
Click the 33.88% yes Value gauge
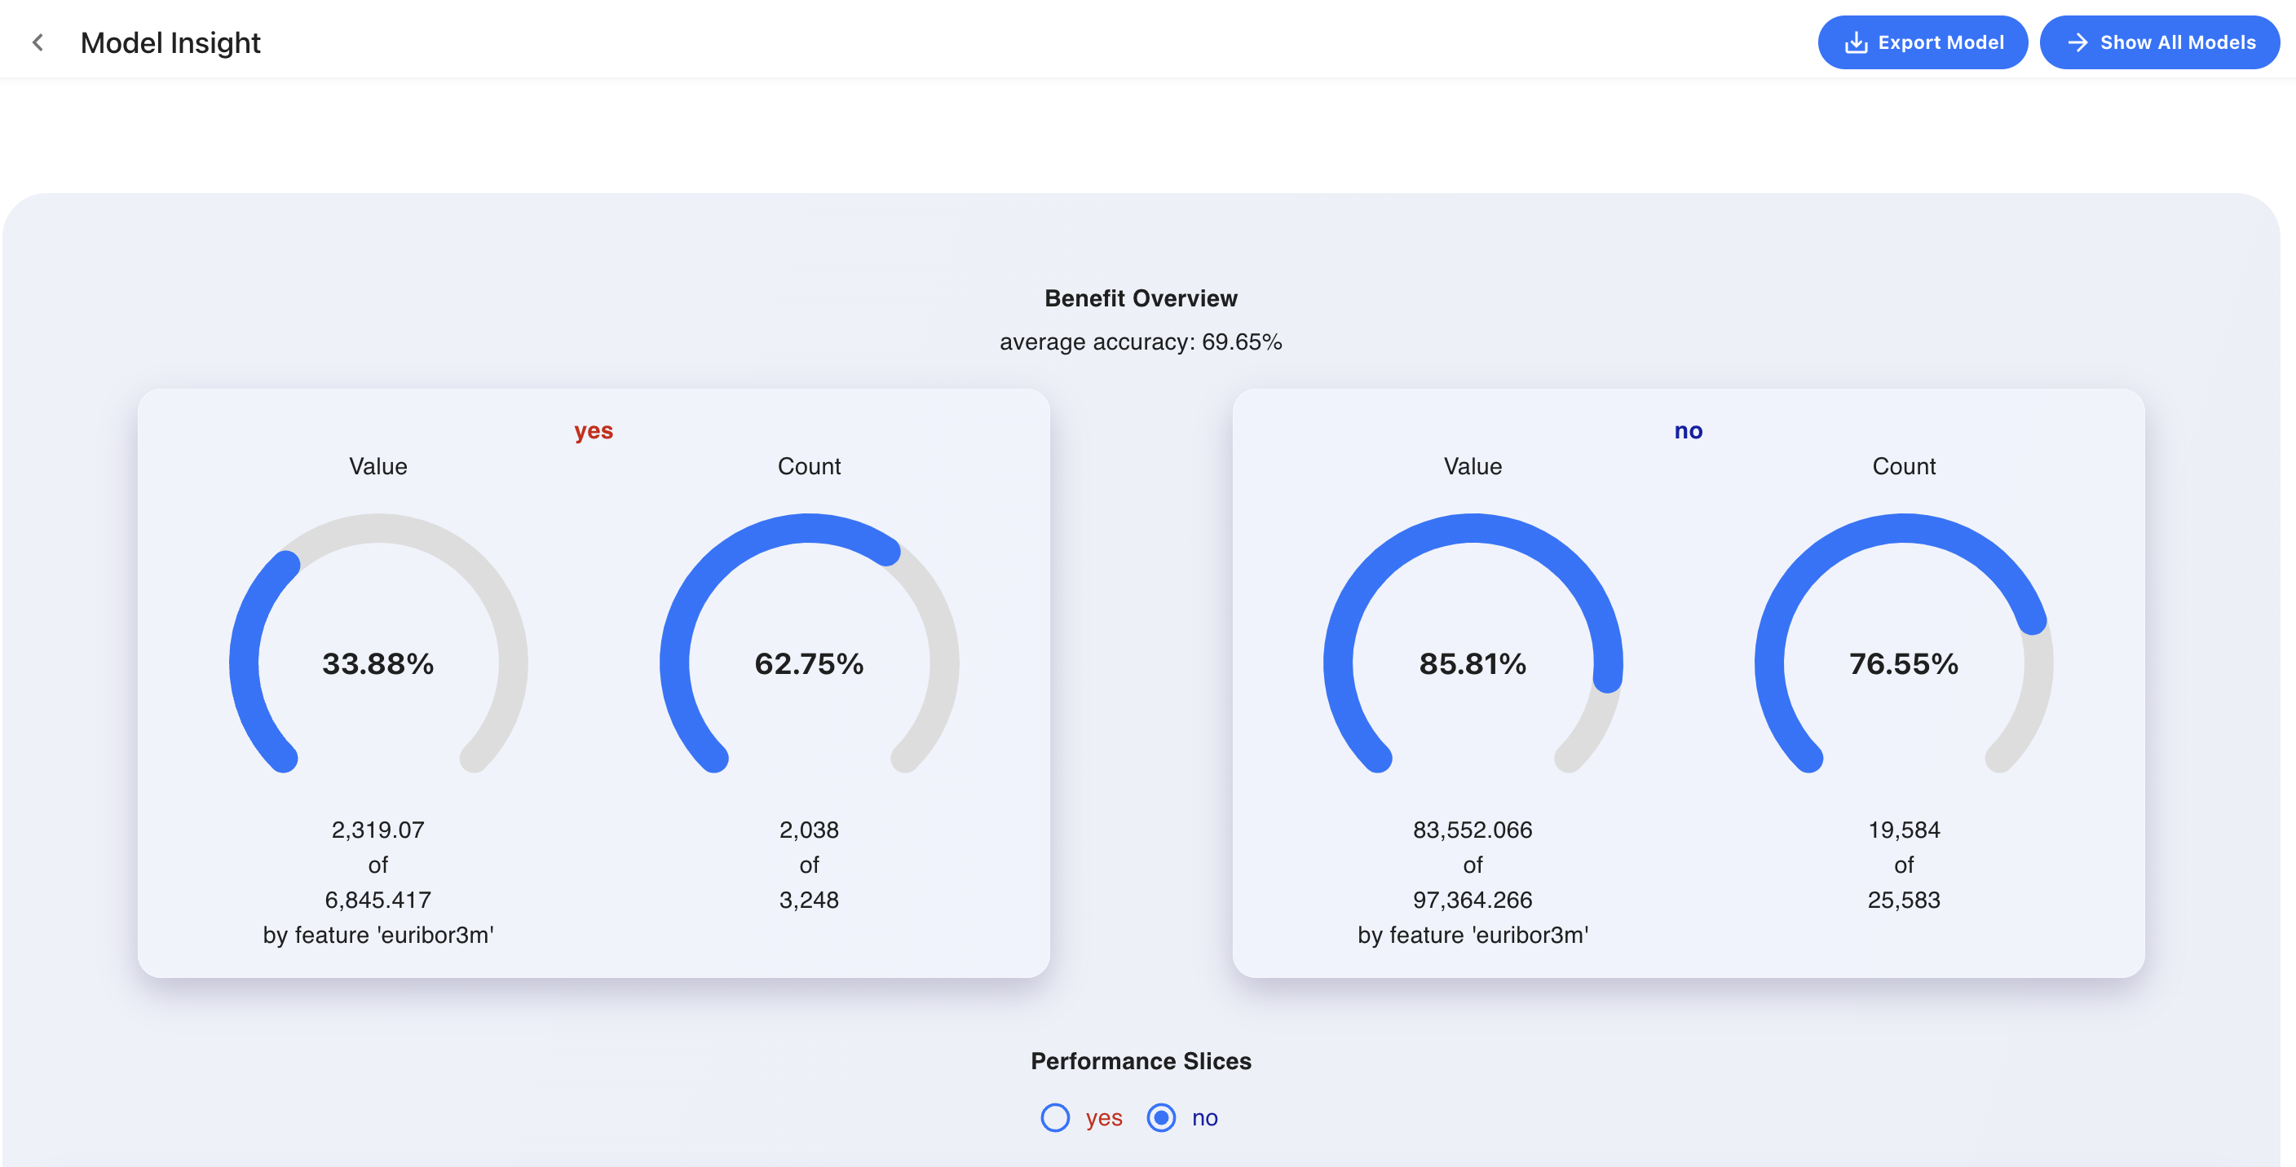tap(378, 643)
